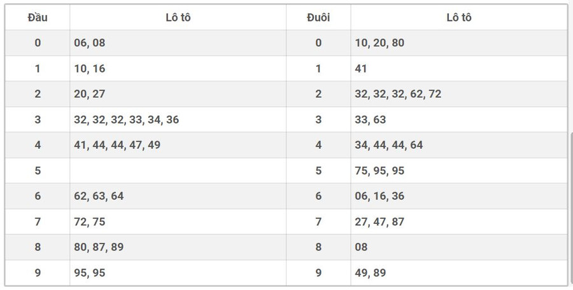Select the '80, 87, 89' cell
The image size is (573, 290).
99,247
